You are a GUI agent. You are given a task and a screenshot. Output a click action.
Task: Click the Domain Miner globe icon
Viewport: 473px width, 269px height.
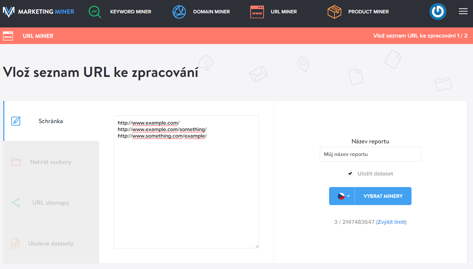(x=179, y=12)
